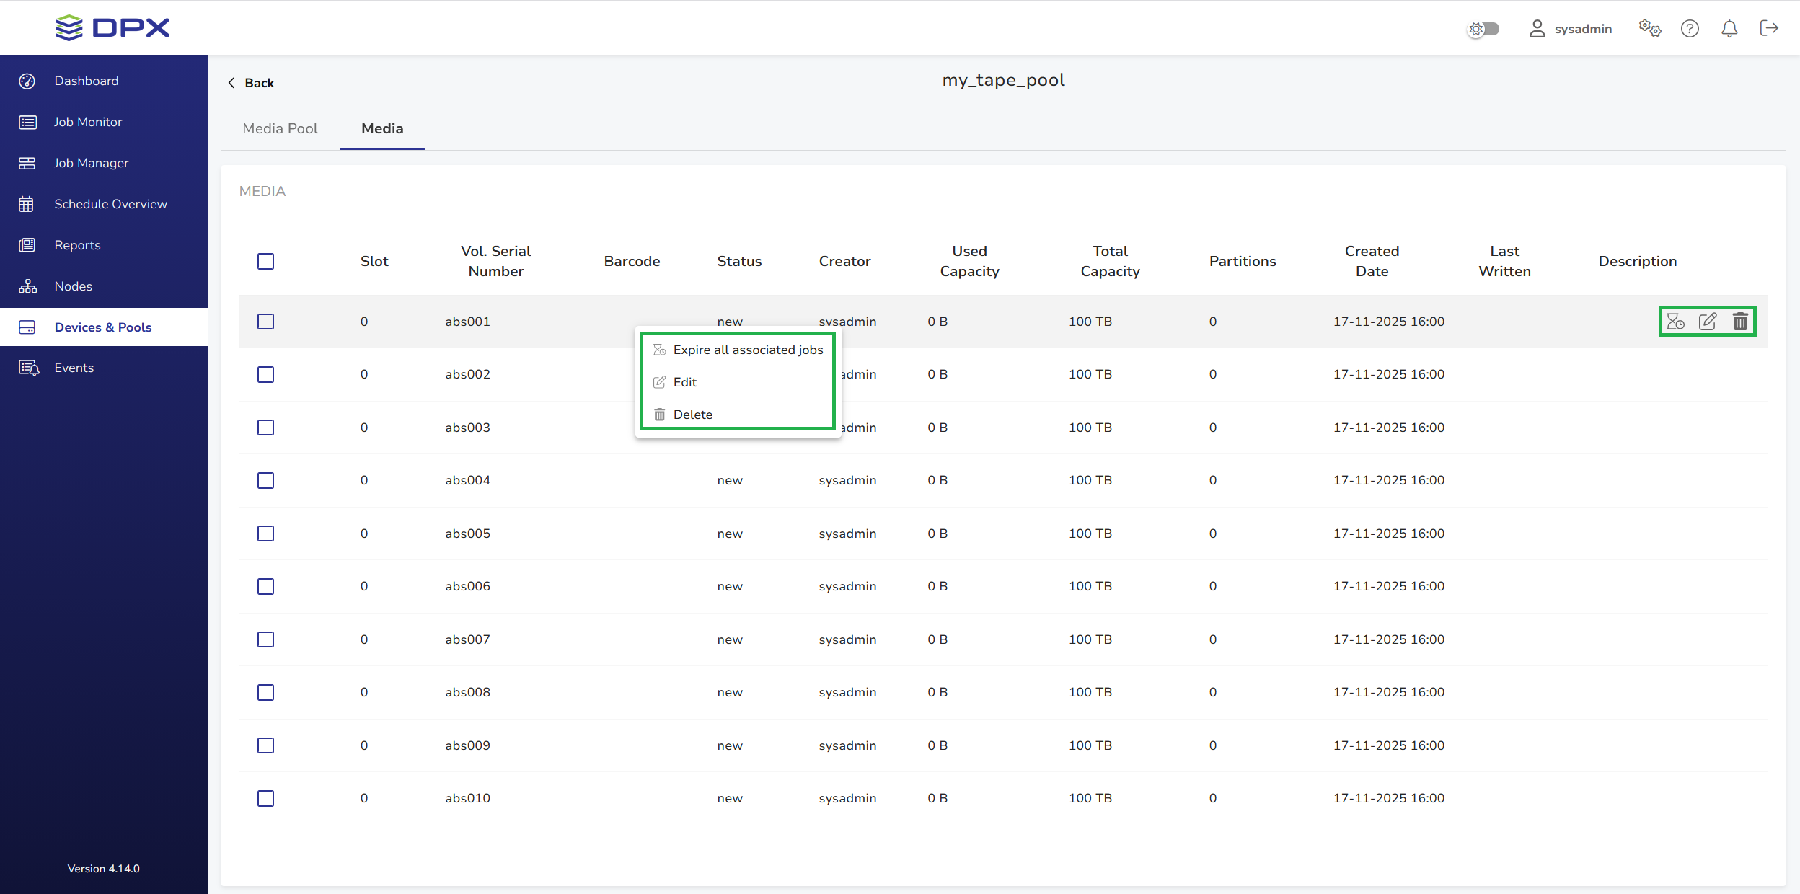Click the expire jobs hourglass icon on abs001 row
The image size is (1800, 894).
(1675, 322)
